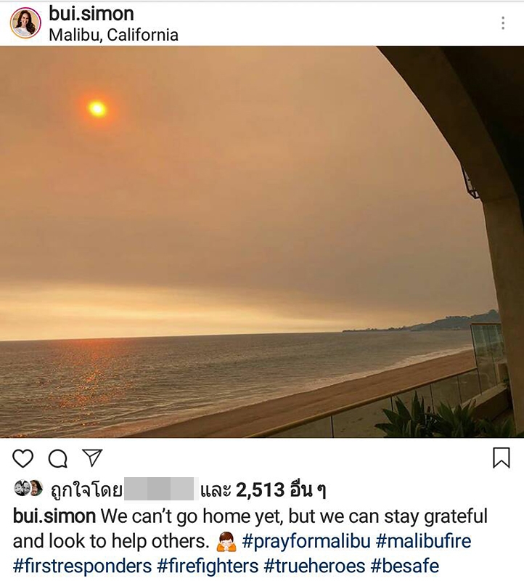The image size is (524, 581).
Task: Open the Malibu, California location tag
Action: tap(113, 35)
